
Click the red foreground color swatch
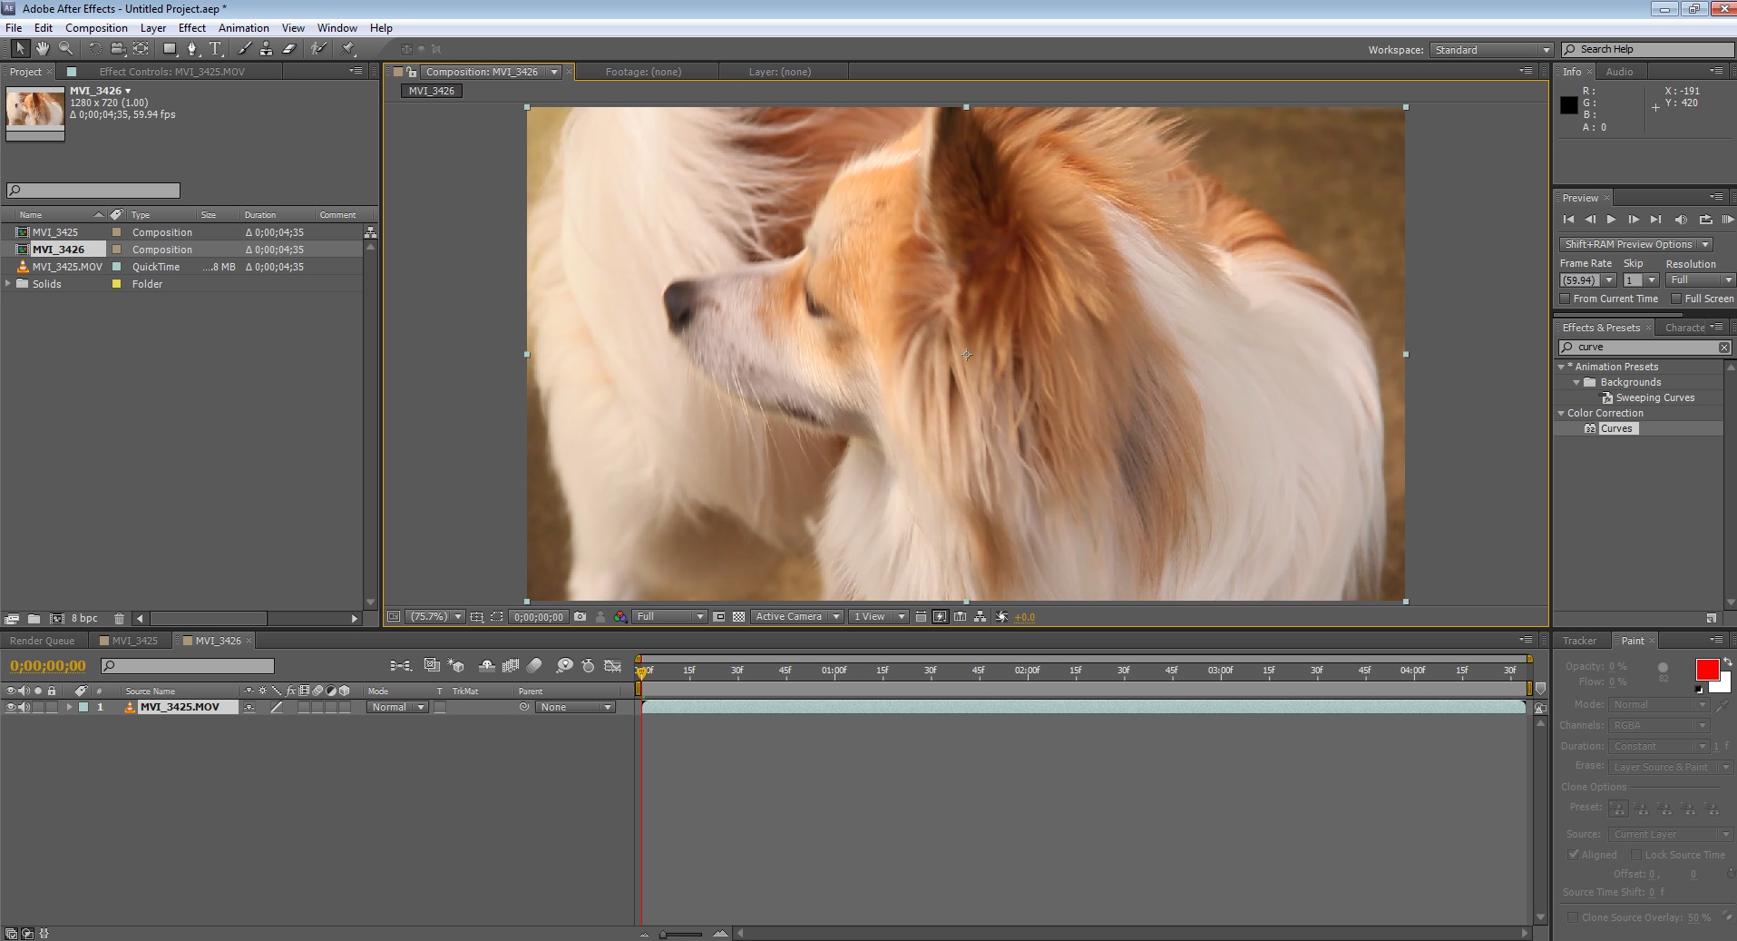pyautogui.click(x=1706, y=670)
